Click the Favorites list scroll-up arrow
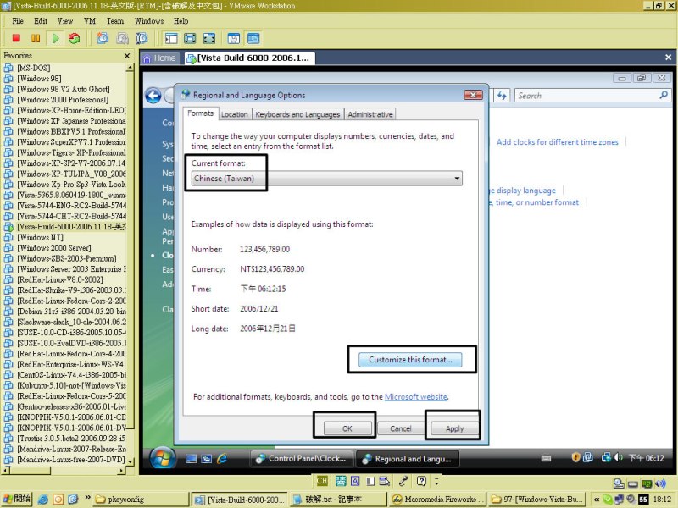Screen dimensions: 678x508 tap(130, 68)
